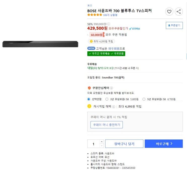Select 3년 무상보증 5,800원 warranty option
This screenshot has width=187, height=174.
(107, 99)
